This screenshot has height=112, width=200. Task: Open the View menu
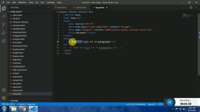tap(31, 2)
